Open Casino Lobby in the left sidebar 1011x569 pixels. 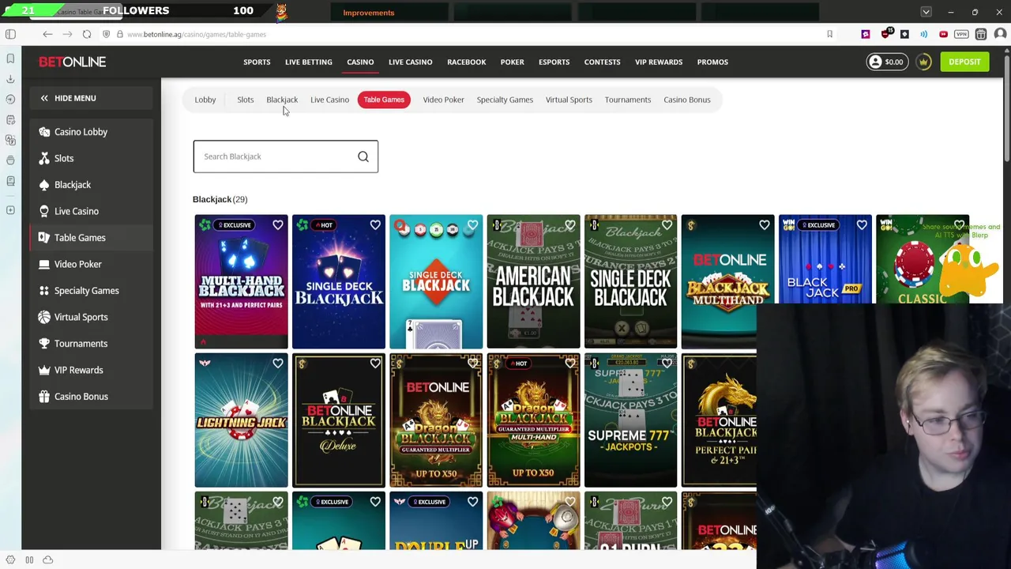pos(92,132)
